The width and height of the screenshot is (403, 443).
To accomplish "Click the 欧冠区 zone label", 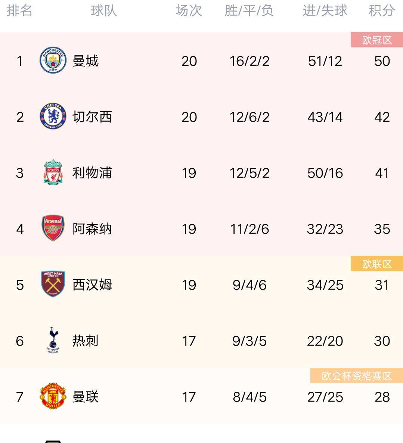I will (377, 40).
